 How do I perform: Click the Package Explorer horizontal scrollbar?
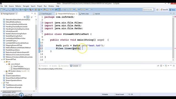(x=12, y=91)
